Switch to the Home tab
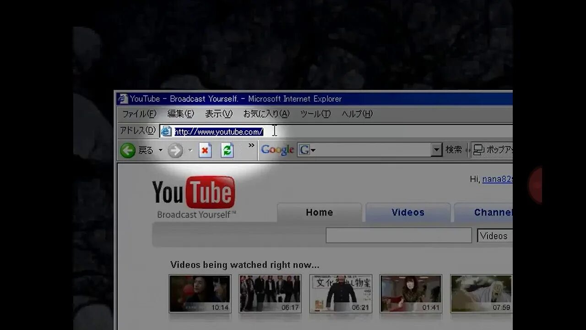Screen dimensions: 586x330 (x=319, y=213)
